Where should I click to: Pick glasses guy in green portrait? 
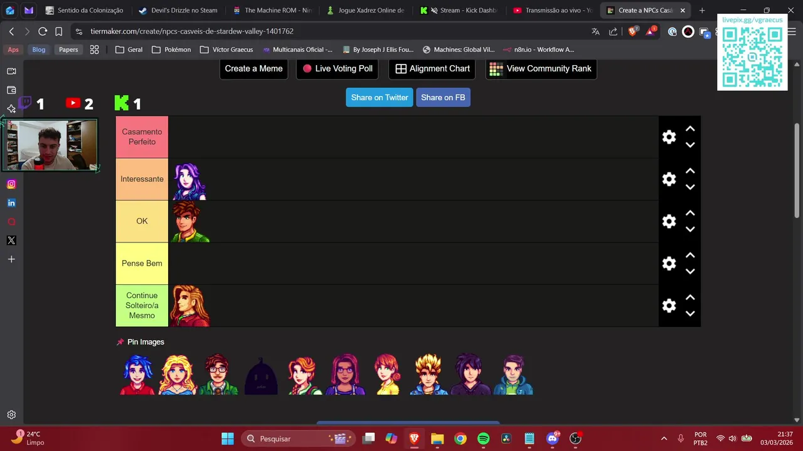(x=218, y=374)
